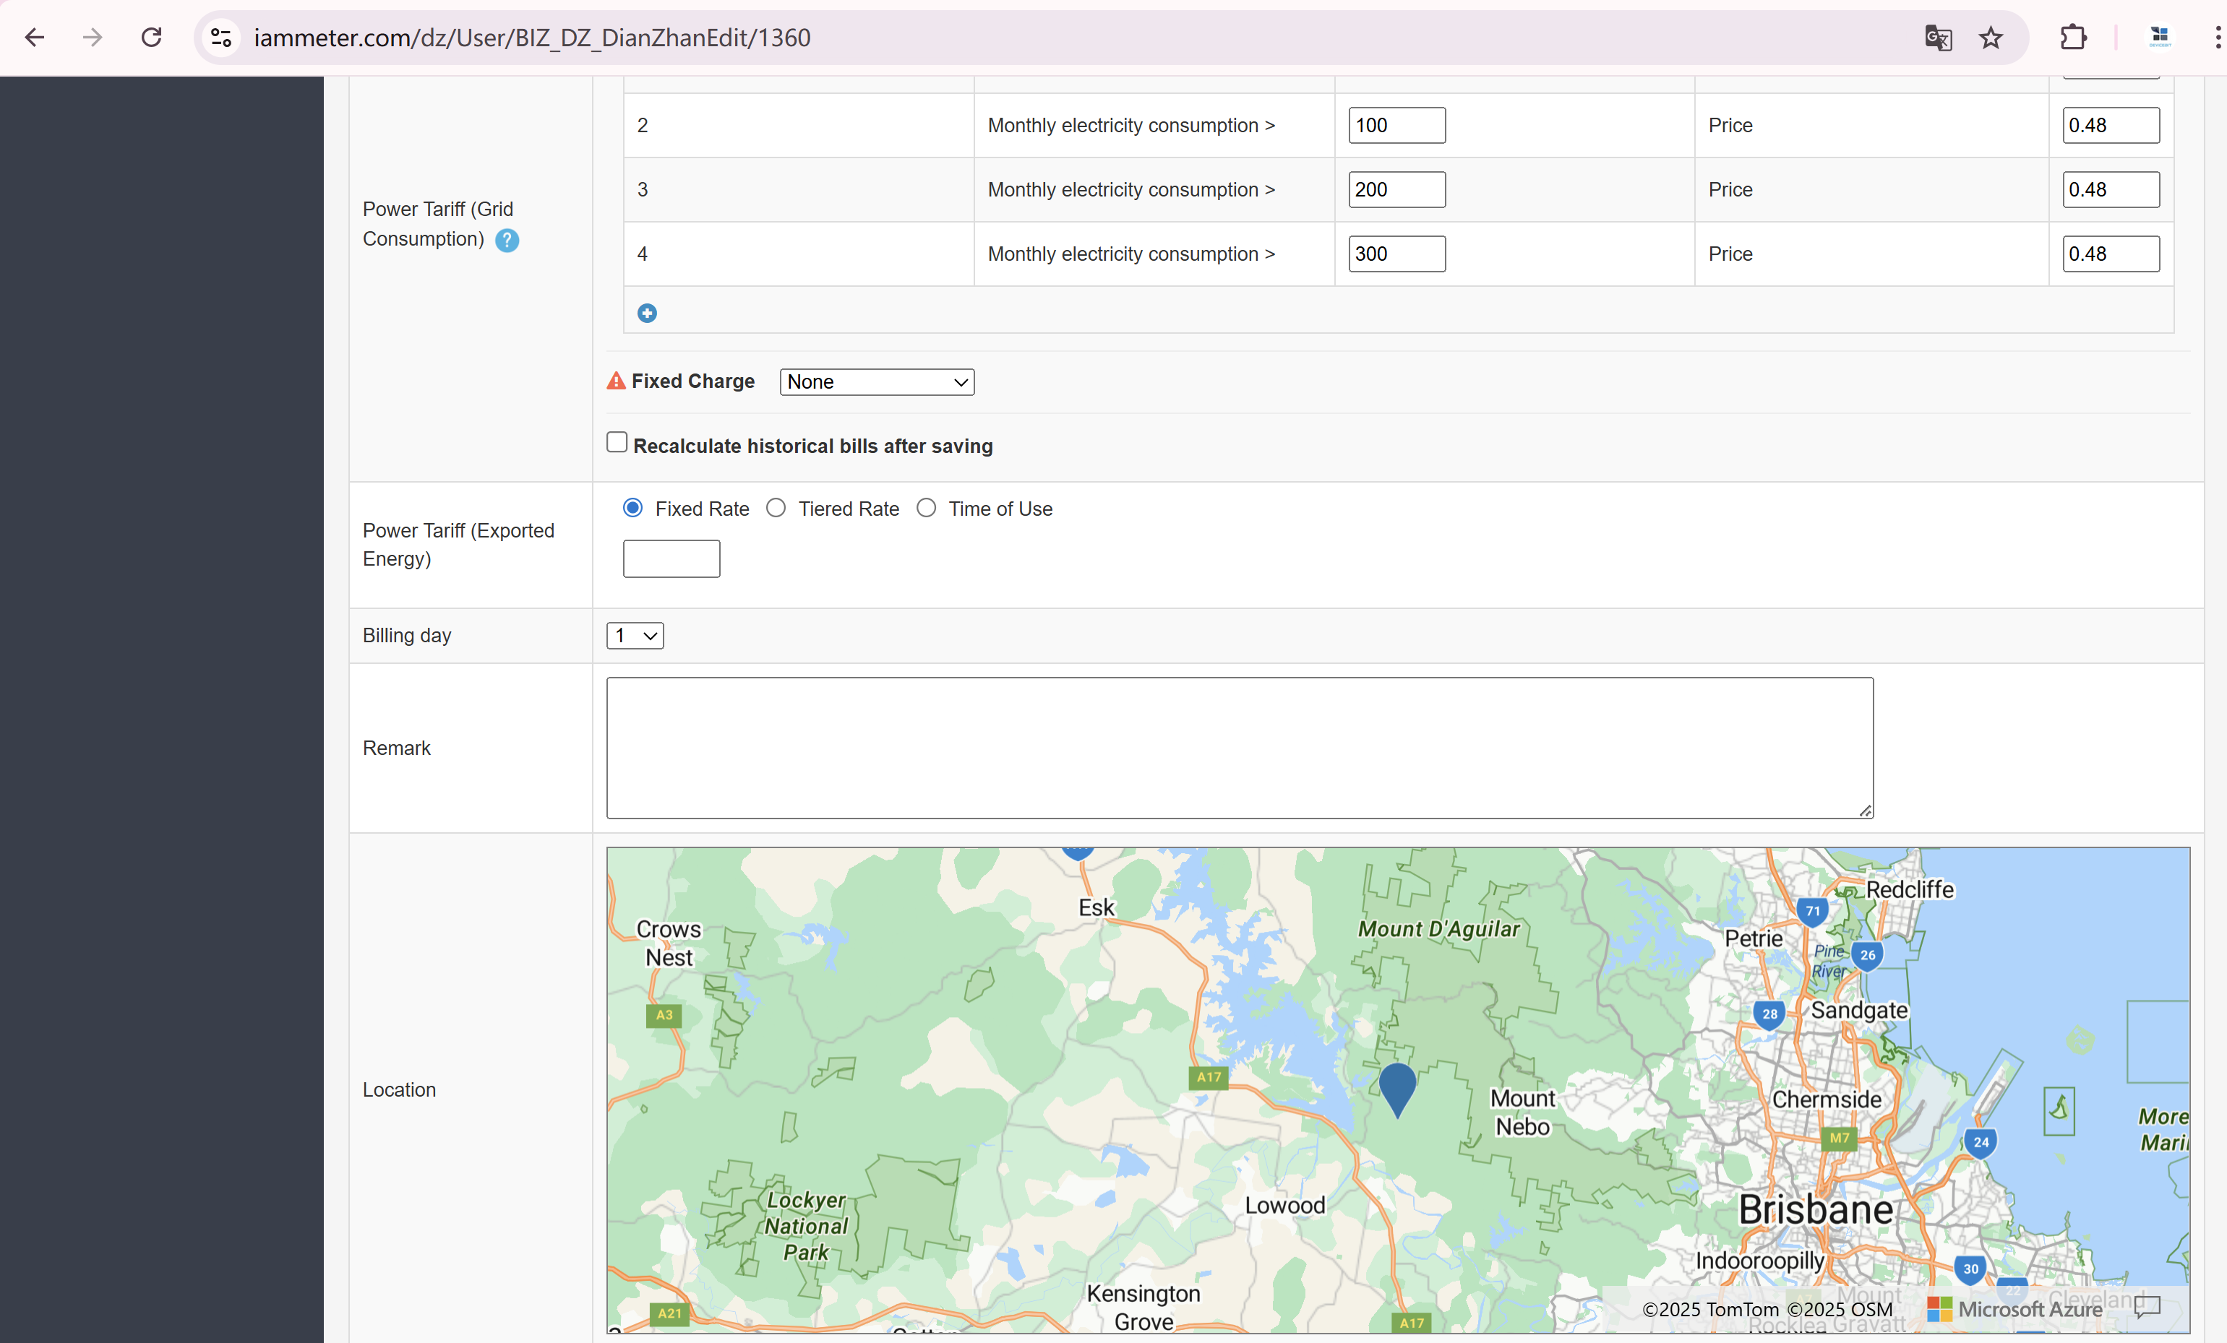Click row 3 Monthly electricity consumption label

(1130, 190)
